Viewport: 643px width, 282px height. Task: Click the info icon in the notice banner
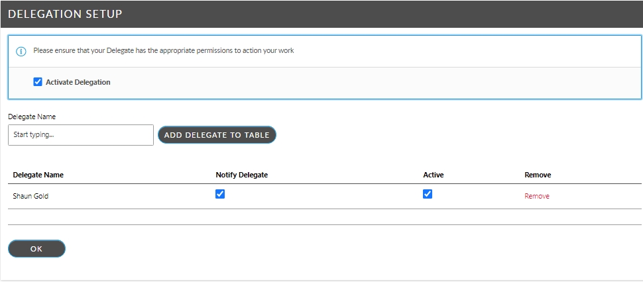[x=21, y=51]
